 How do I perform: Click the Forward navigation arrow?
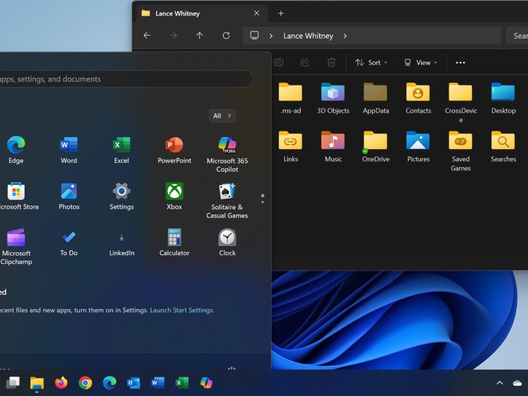[x=173, y=36]
